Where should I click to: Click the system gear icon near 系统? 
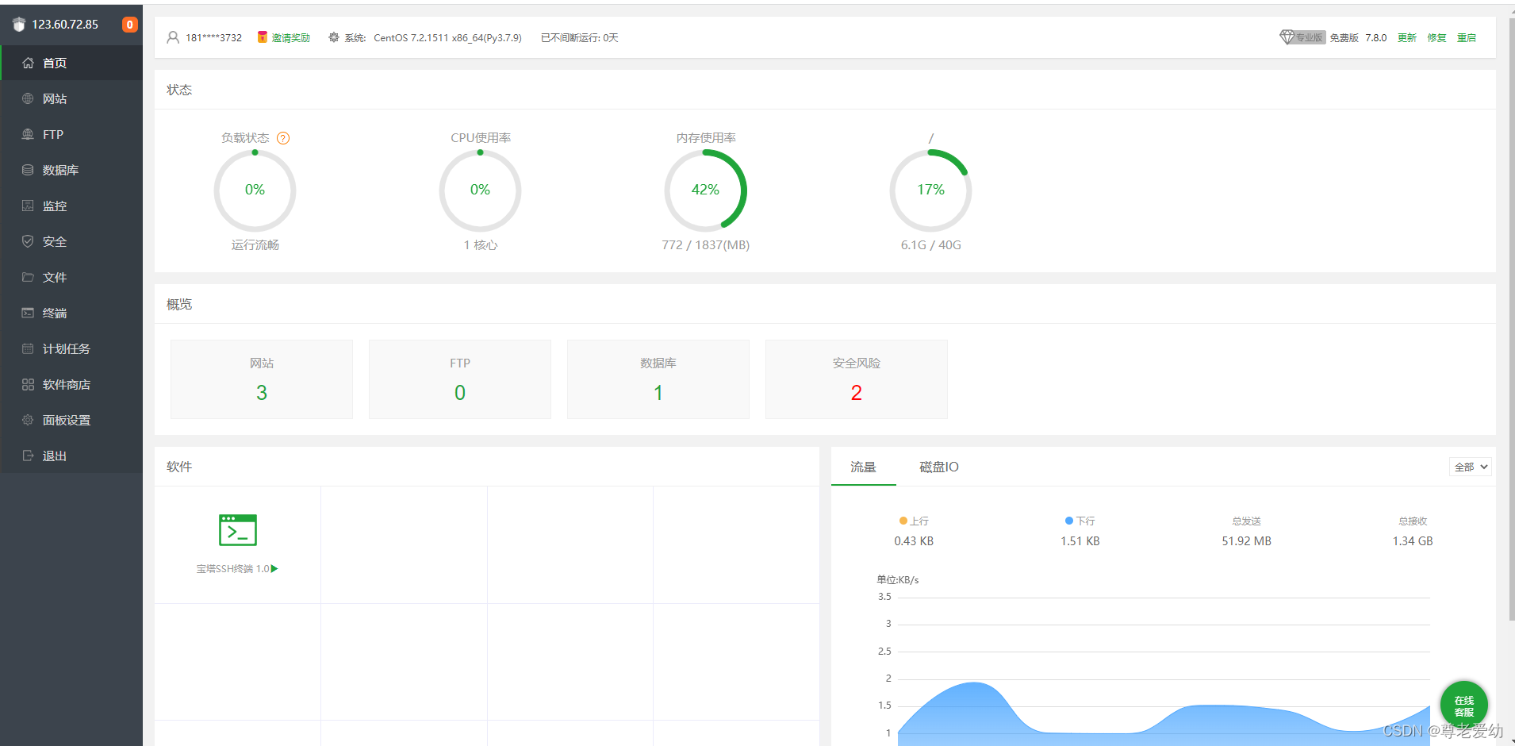click(x=334, y=37)
